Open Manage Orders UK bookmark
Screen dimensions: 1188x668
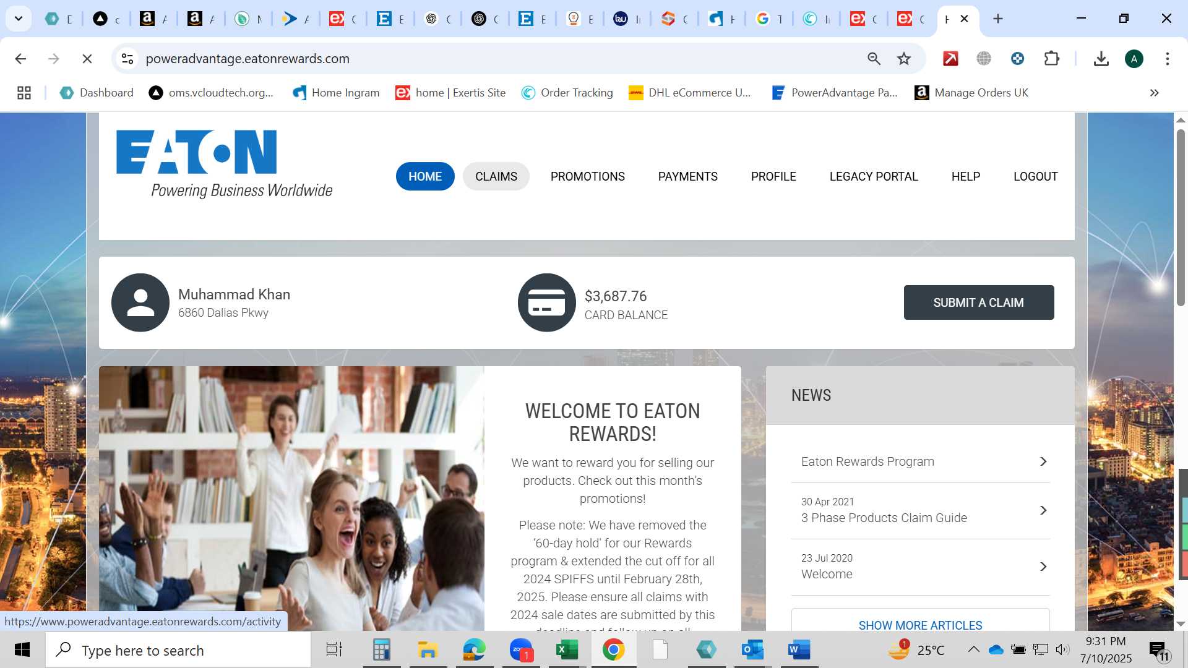pos(971,93)
